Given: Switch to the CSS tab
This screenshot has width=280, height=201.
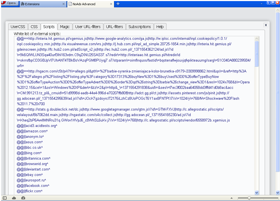Looking at the screenshot, I should [x=34, y=27].
